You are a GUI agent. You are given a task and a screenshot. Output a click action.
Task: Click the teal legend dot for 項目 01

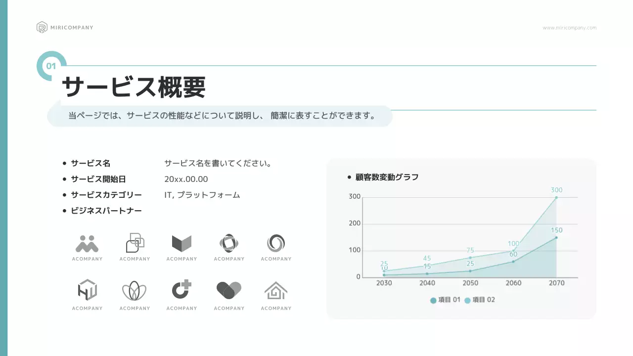tap(433, 300)
